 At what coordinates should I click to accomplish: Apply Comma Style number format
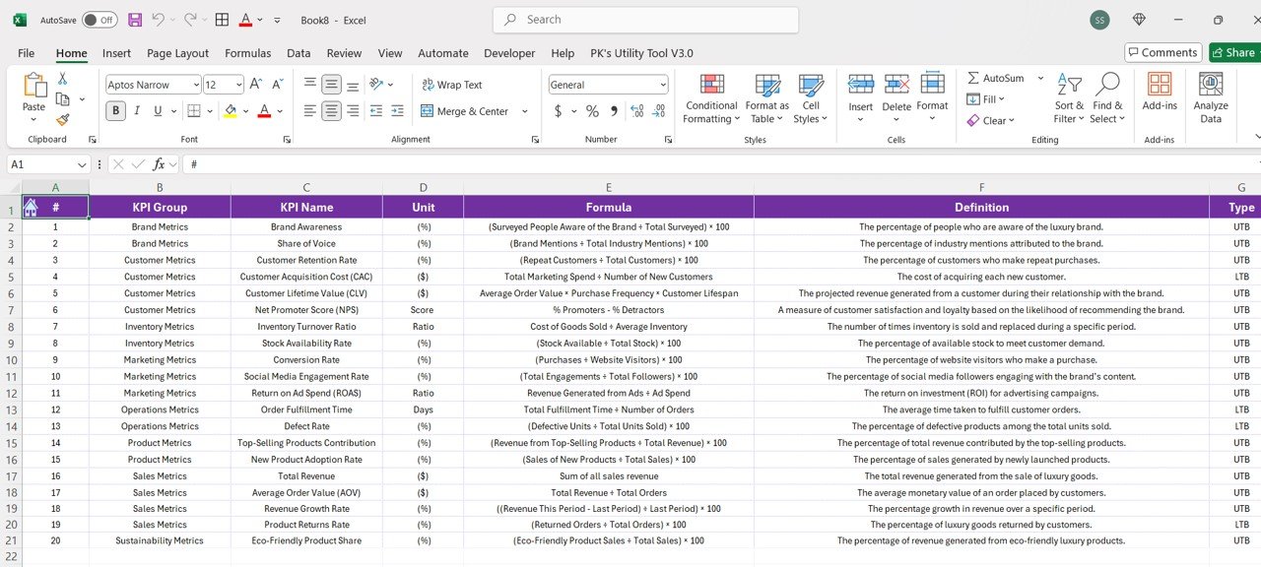[614, 111]
